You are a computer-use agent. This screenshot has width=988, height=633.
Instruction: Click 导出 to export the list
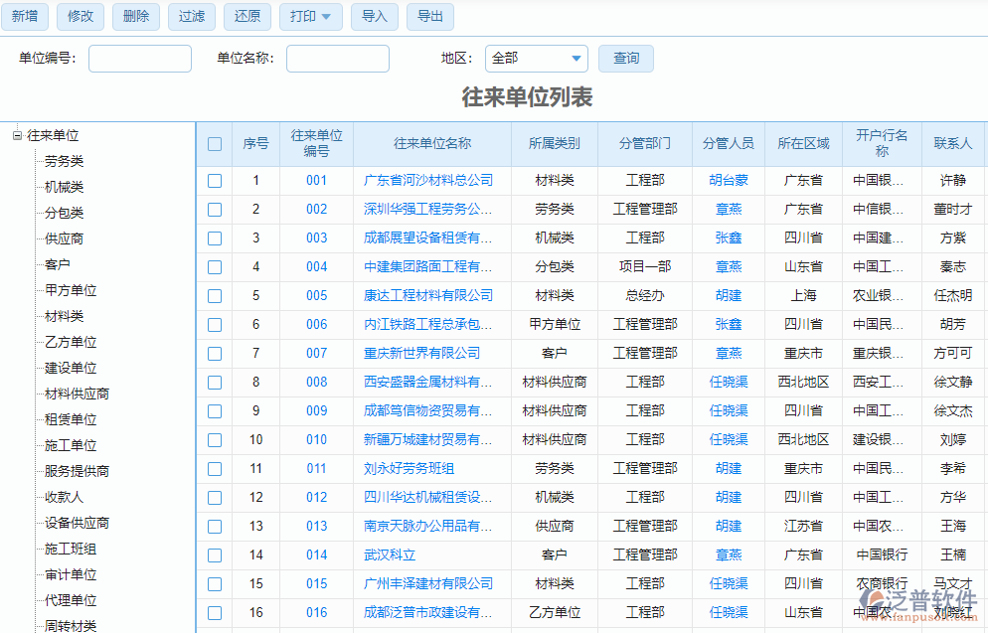coord(429,17)
